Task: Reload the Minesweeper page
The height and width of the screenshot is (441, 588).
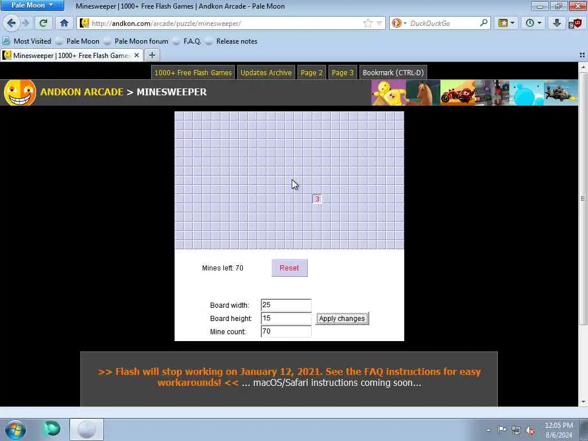Action: coord(43,23)
